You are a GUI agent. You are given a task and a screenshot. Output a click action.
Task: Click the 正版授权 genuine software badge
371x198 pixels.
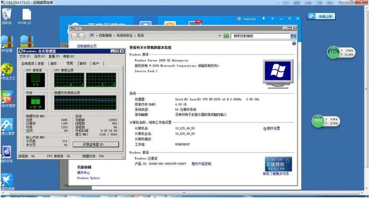(278, 164)
